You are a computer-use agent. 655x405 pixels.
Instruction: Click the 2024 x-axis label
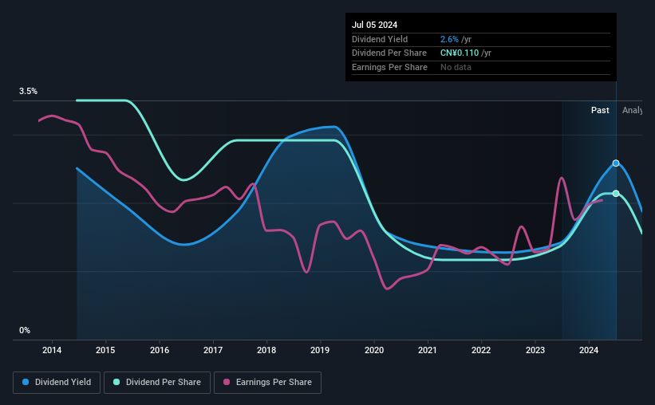coord(589,350)
